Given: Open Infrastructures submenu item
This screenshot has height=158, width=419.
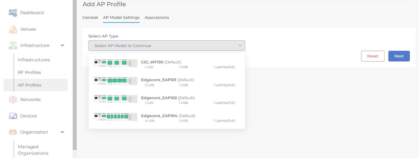Looking at the screenshot, I should (34, 60).
